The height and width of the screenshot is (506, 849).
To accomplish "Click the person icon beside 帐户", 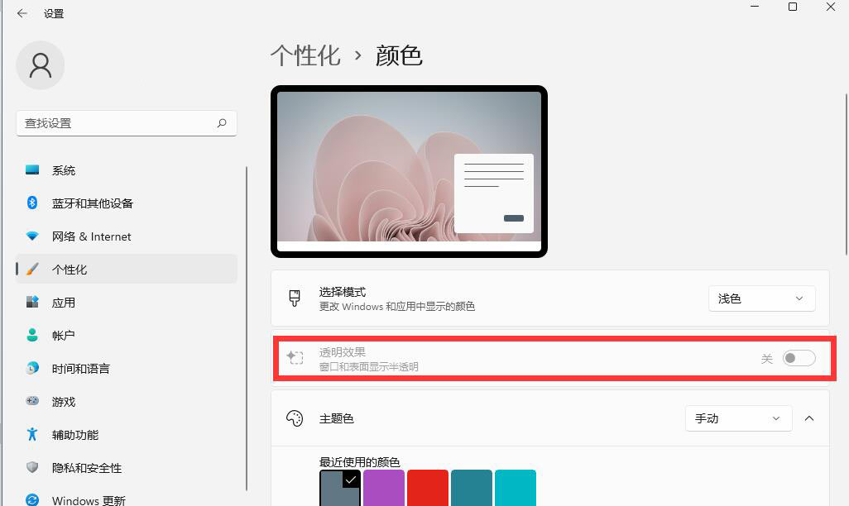I will (32, 335).
